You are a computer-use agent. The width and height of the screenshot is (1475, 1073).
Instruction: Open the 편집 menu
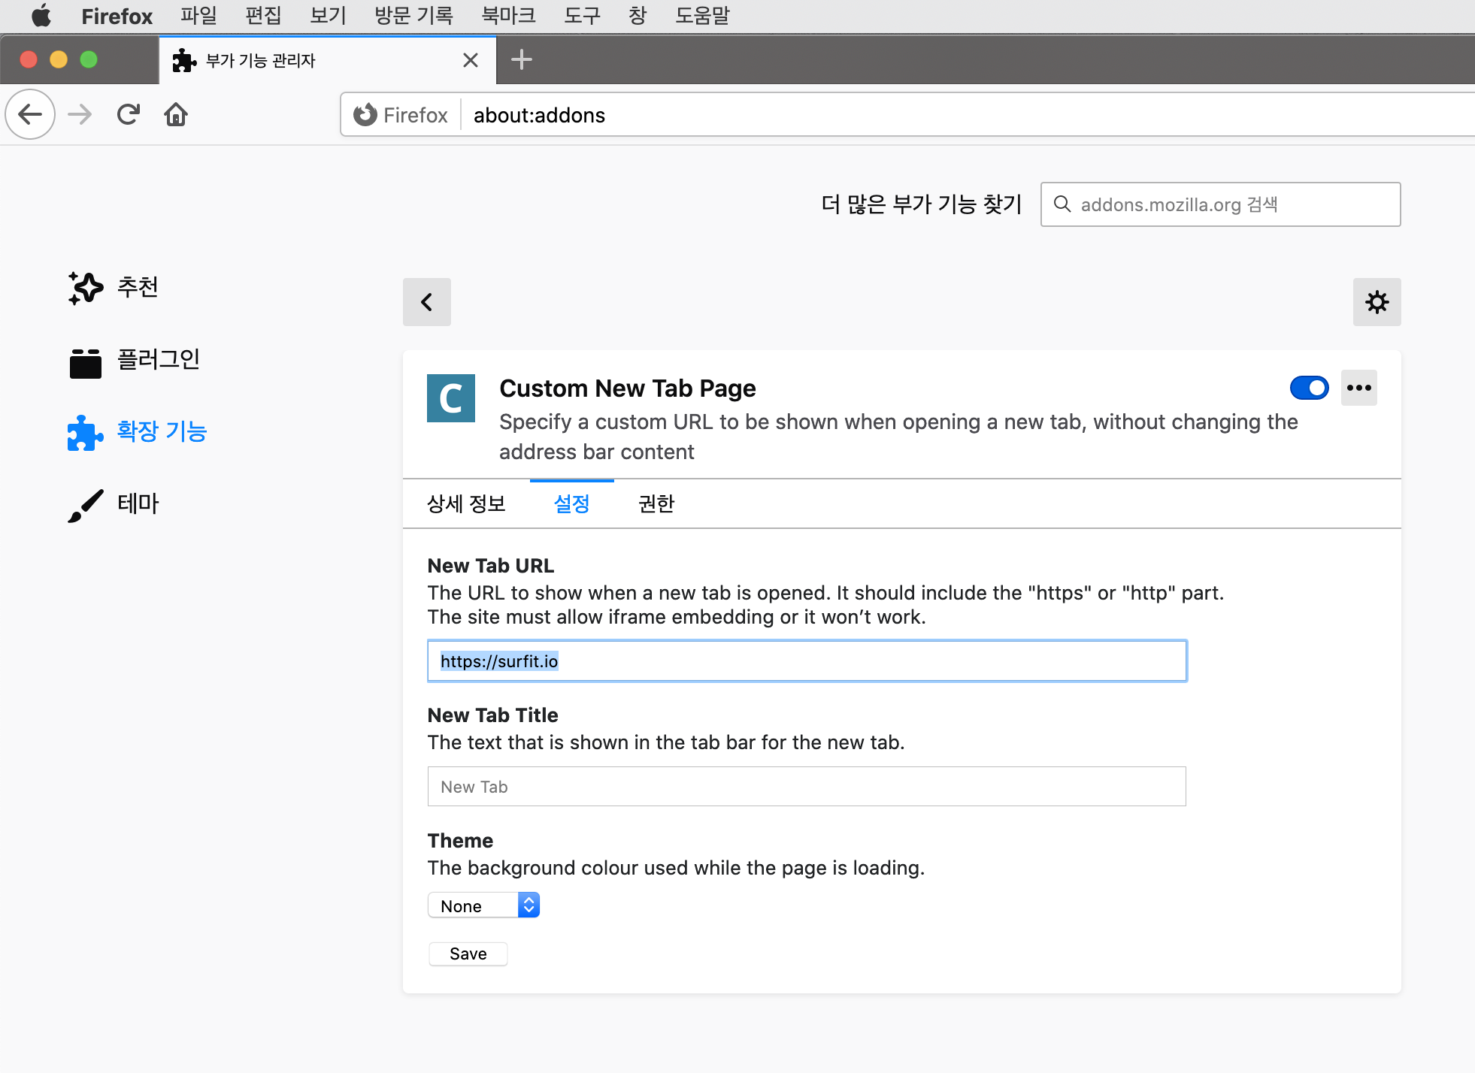(263, 16)
